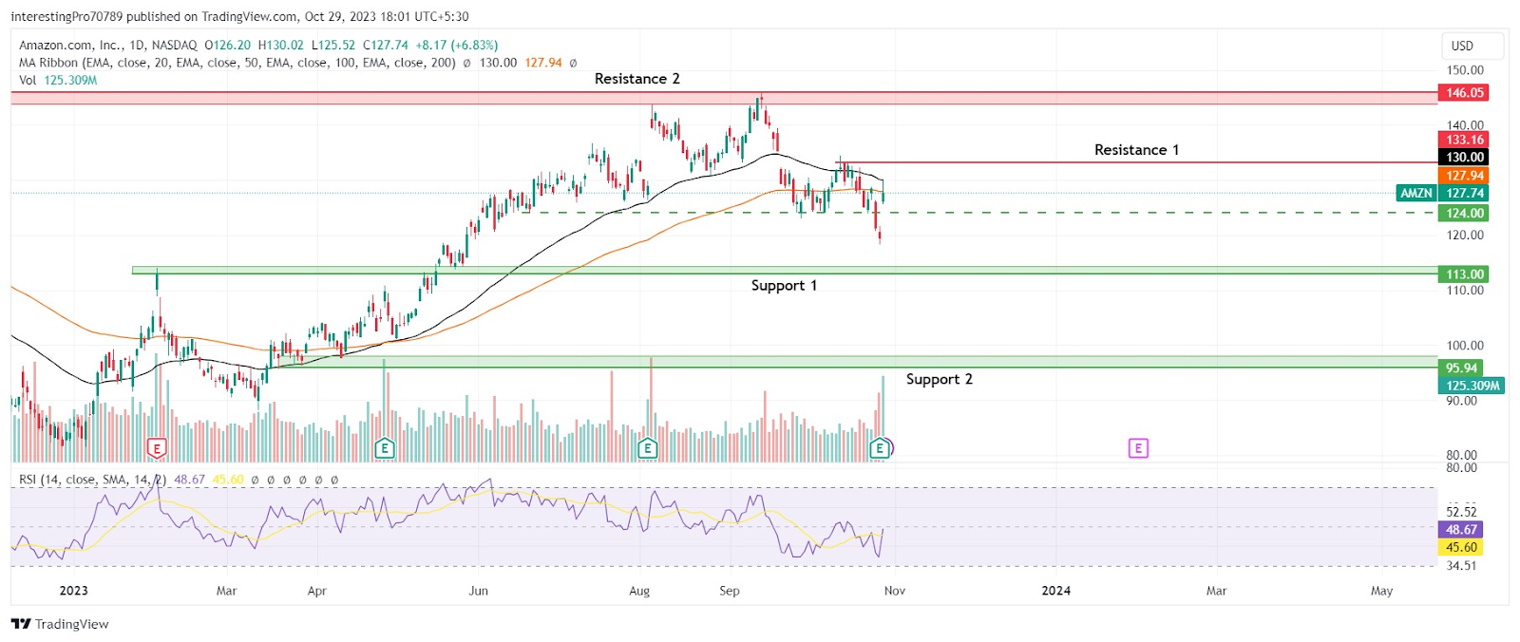
Task: Click the MA Ribbon indicator legend
Action: (237, 63)
